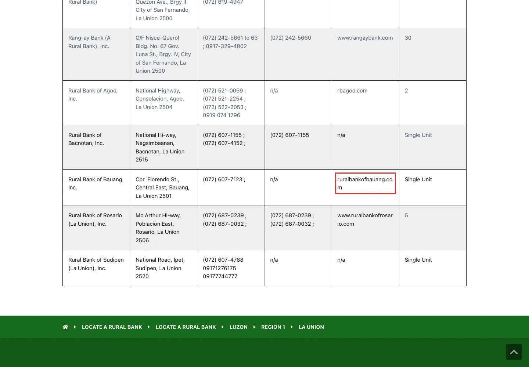The height and width of the screenshot is (367, 529).
Task: Click n/a website in Sudipen row
Action: [x=341, y=260]
